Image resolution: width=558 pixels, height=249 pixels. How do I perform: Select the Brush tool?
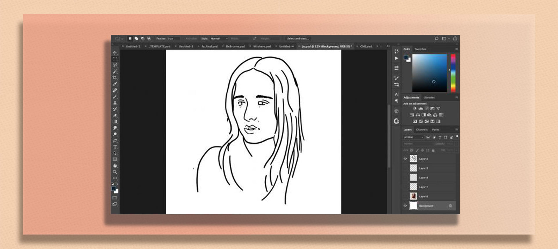(x=115, y=97)
